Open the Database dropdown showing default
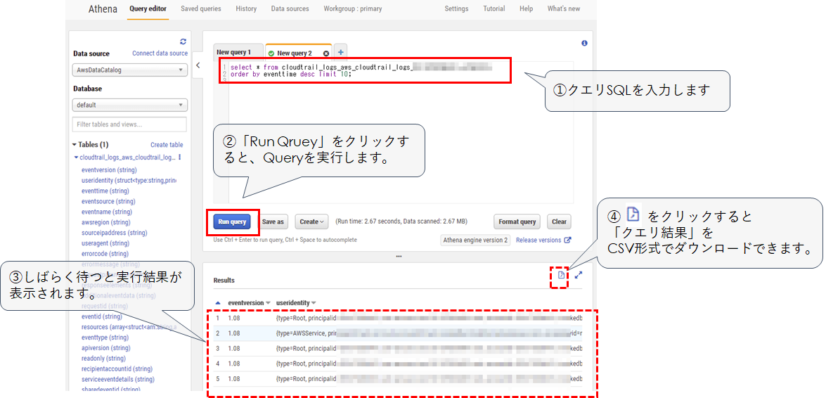Screen dimensions: 826x398 pyautogui.click(x=129, y=105)
